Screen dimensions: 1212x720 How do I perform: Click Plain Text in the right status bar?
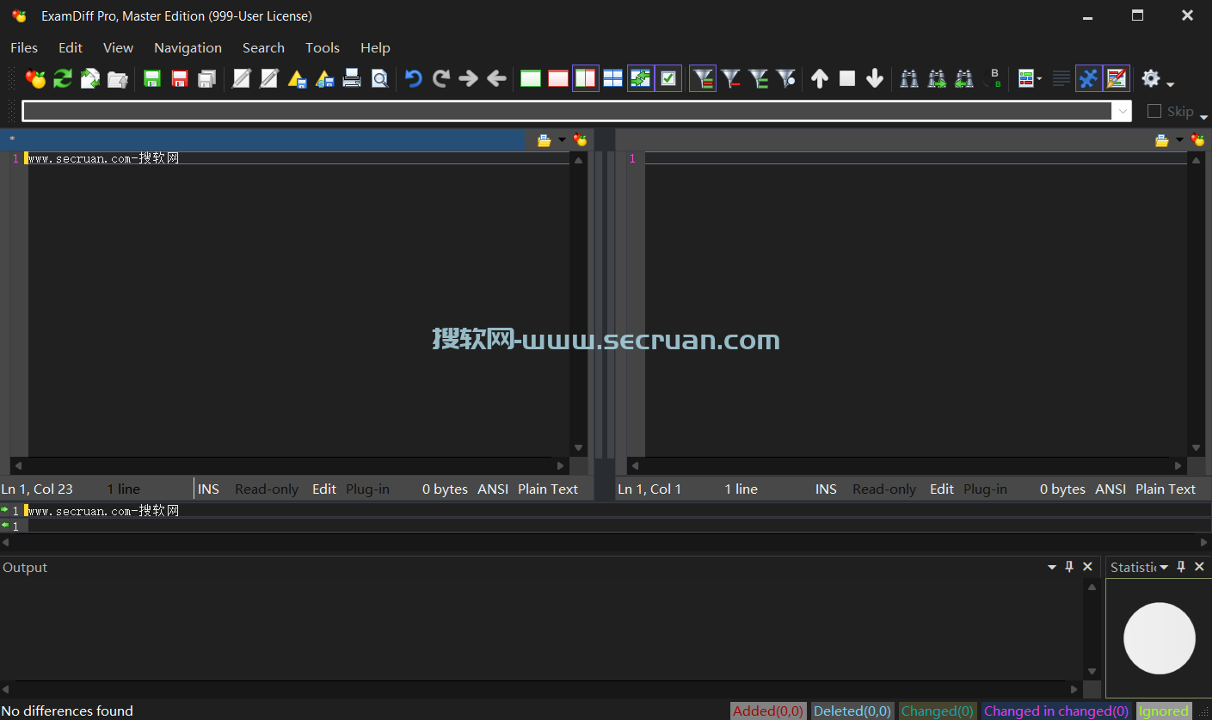click(x=1166, y=489)
